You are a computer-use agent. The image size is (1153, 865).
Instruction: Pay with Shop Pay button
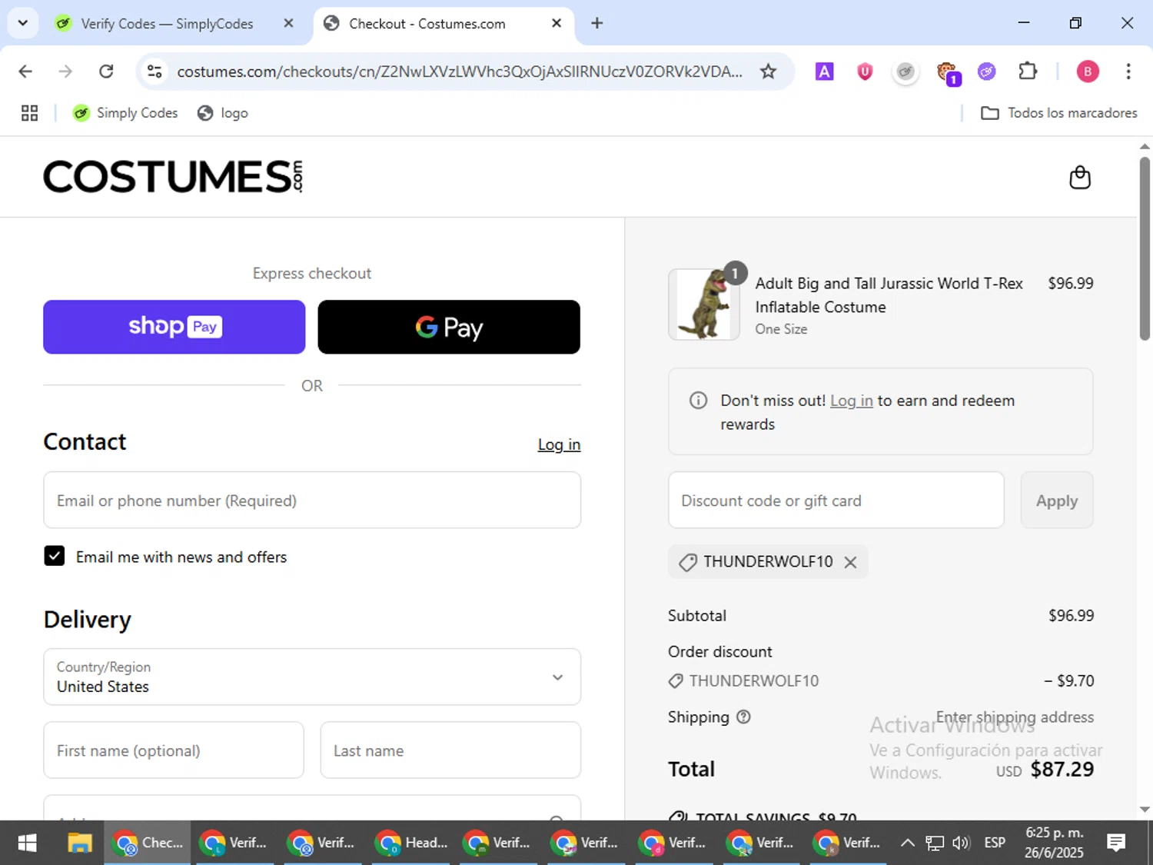[174, 327]
